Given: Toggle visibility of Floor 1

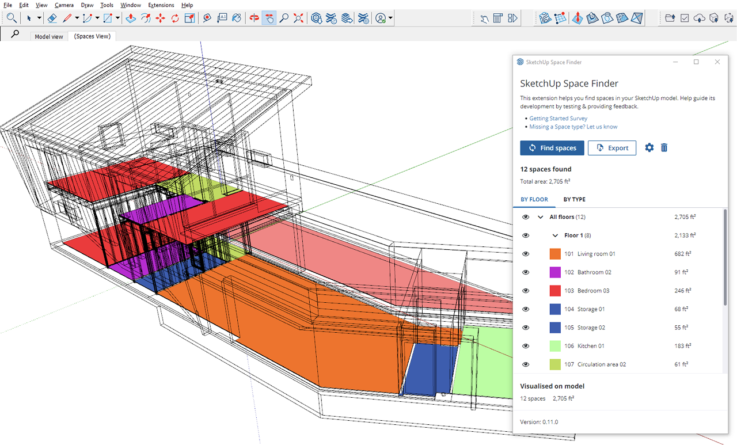Looking at the screenshot, I should coord(525,235).
